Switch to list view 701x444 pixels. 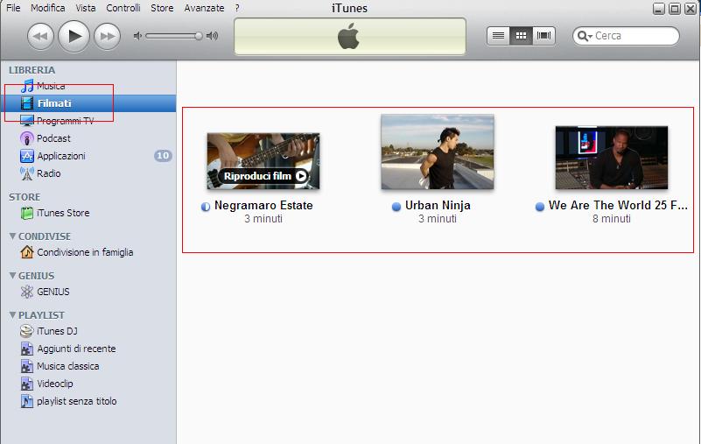pyautogui.click(x=498, y=36)
